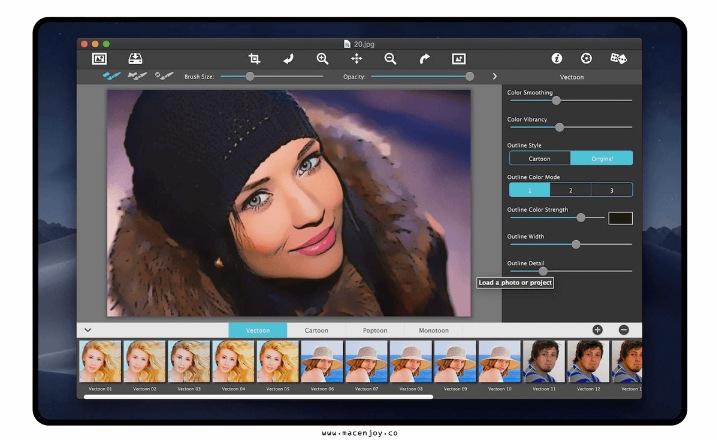719x440 pixels.
Task: Click the dice randomize icon
Action: pos(618,58)
